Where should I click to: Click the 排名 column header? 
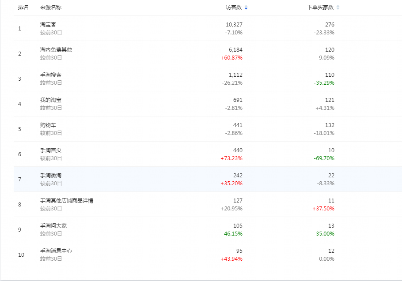pyautogui.click(x=23, y=7)
